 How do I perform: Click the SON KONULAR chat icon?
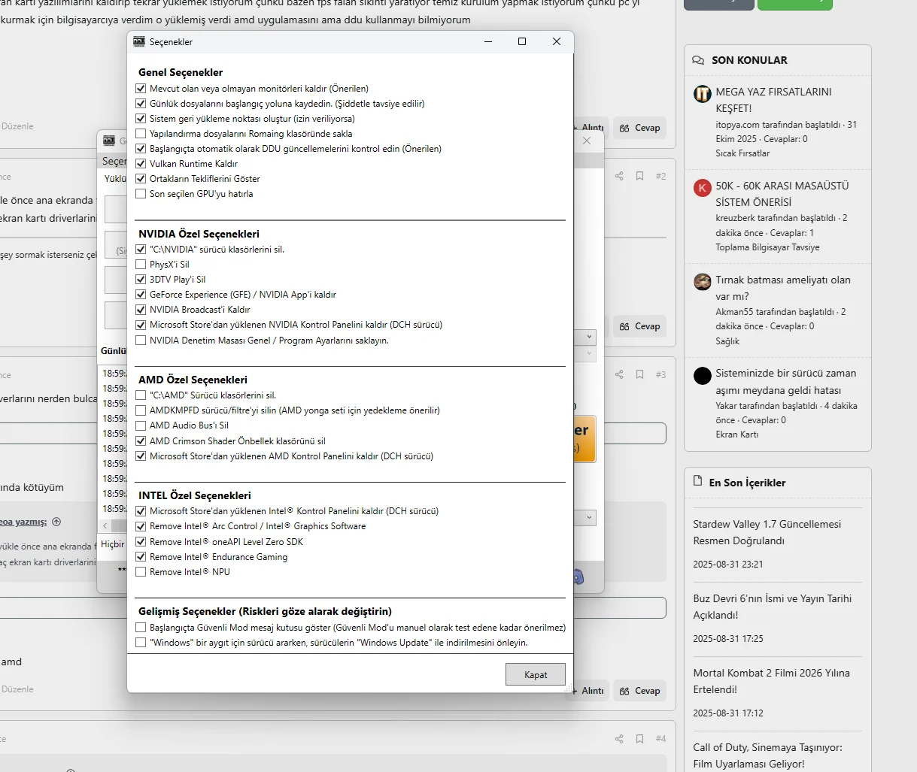click(698, 60)
